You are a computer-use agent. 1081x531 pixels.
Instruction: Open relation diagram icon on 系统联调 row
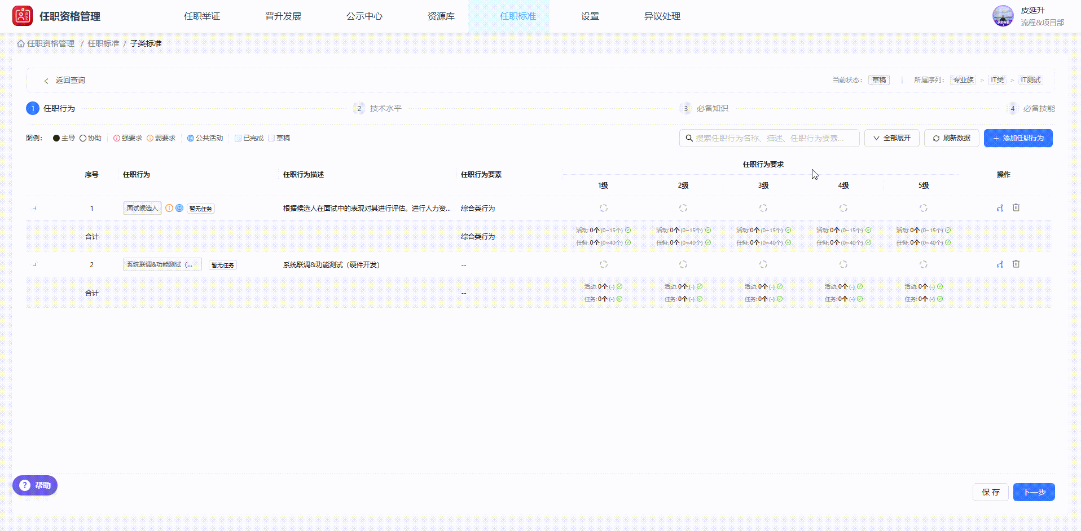click(999, 264)
